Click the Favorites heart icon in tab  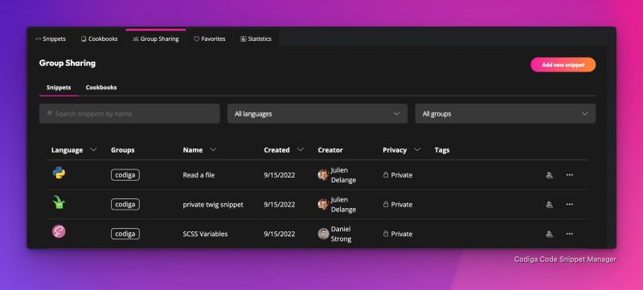pyautogui.click(x=196, y=39)
